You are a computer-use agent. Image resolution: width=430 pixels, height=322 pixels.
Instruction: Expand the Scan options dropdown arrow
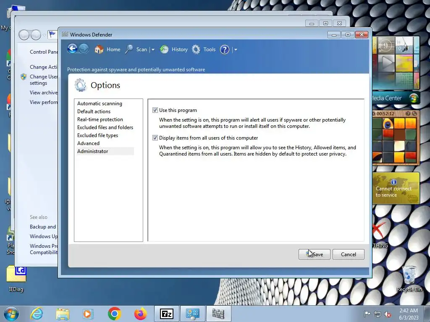153,49
